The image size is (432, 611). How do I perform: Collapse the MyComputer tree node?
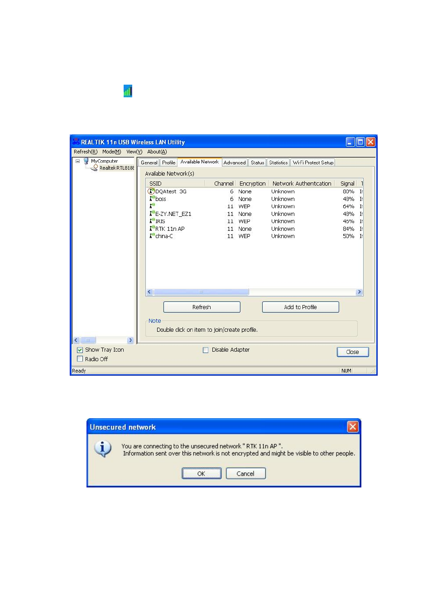[77, 161]
